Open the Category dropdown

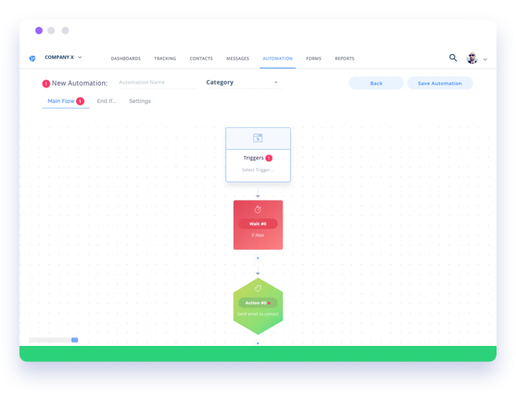tap(242, 82)
